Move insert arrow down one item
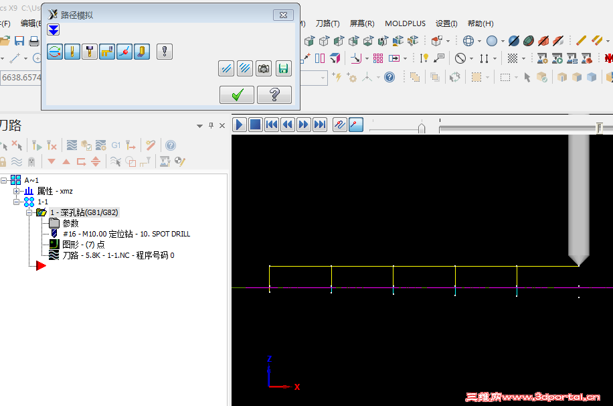This screenshot has height=406, width=613. 52,161
